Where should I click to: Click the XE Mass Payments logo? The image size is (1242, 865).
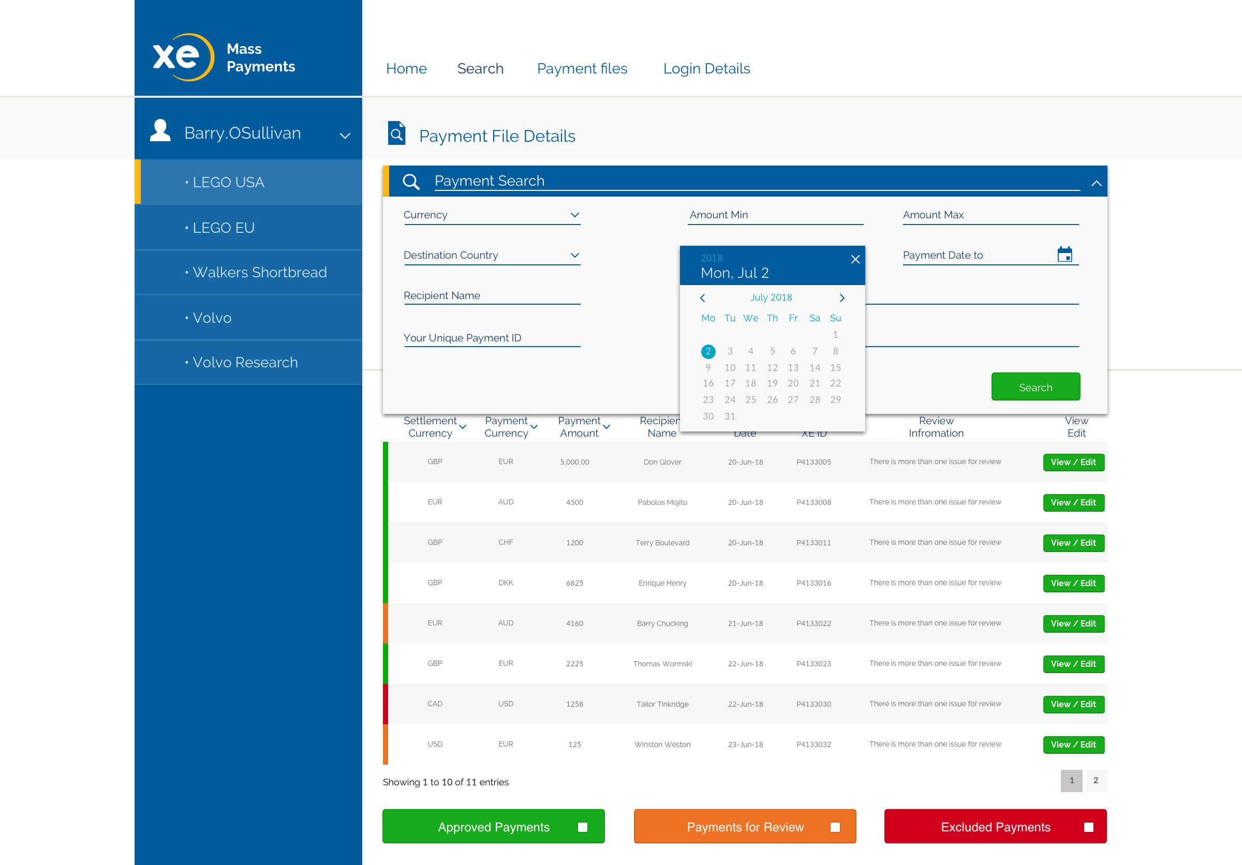click(224, 57)
